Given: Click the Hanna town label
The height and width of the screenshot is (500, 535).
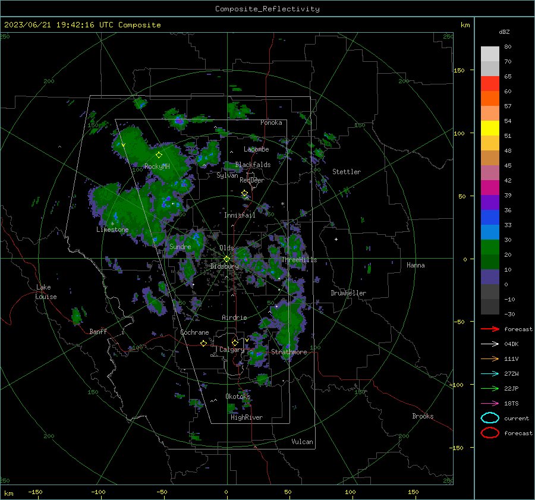Looking at the screenshot, I should [416, 265].
